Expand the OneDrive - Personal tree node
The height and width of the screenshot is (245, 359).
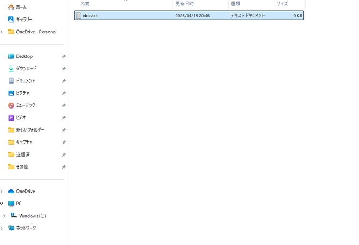tap(2, 32)
